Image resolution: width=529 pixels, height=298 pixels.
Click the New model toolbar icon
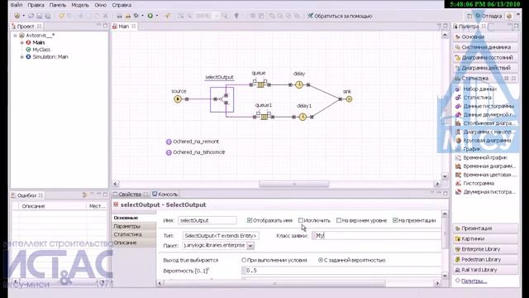click(17, 16)
